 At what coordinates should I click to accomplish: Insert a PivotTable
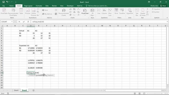click(4, 11)
